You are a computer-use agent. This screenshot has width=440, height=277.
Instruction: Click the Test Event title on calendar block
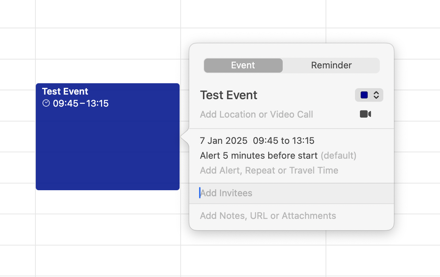(65, 91)
